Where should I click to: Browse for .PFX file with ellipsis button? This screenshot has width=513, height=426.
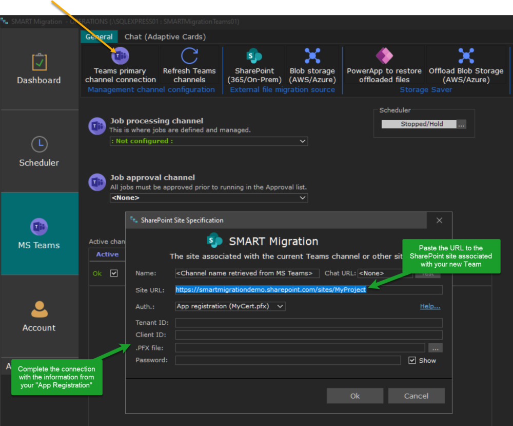tap(435, 348)
